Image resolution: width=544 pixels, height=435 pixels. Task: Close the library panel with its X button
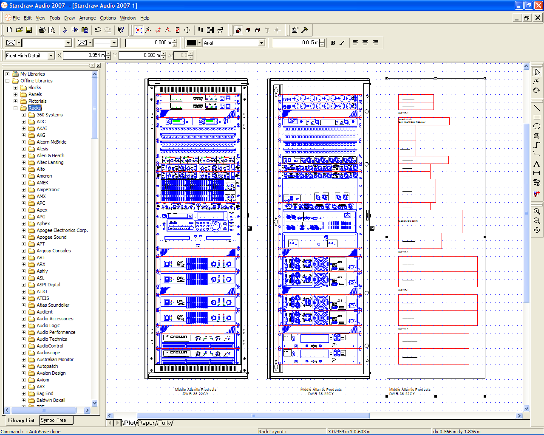click(98, 65)
